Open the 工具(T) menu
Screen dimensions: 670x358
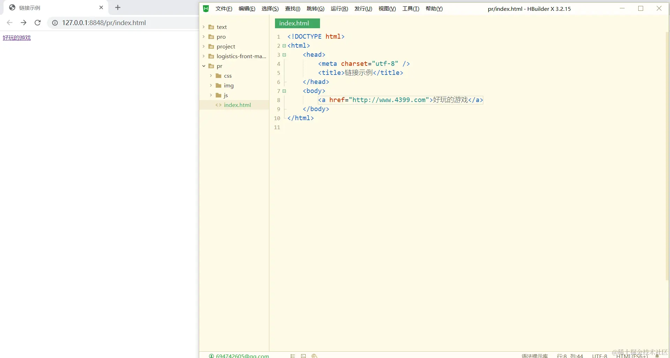pos(411,9)
